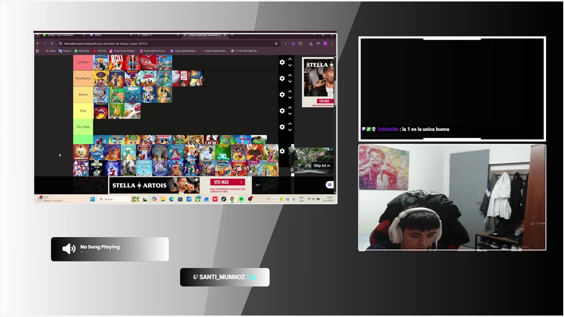Screen dimensions: 564x317
Task: Select the Bolt movie poster
Action: click(117, 63)
